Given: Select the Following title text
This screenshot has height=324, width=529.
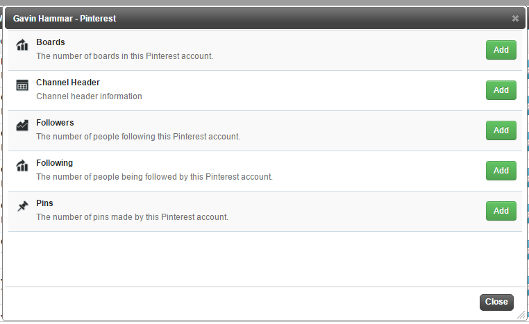Looking at the screenshot, I should (x=55, y=163).
